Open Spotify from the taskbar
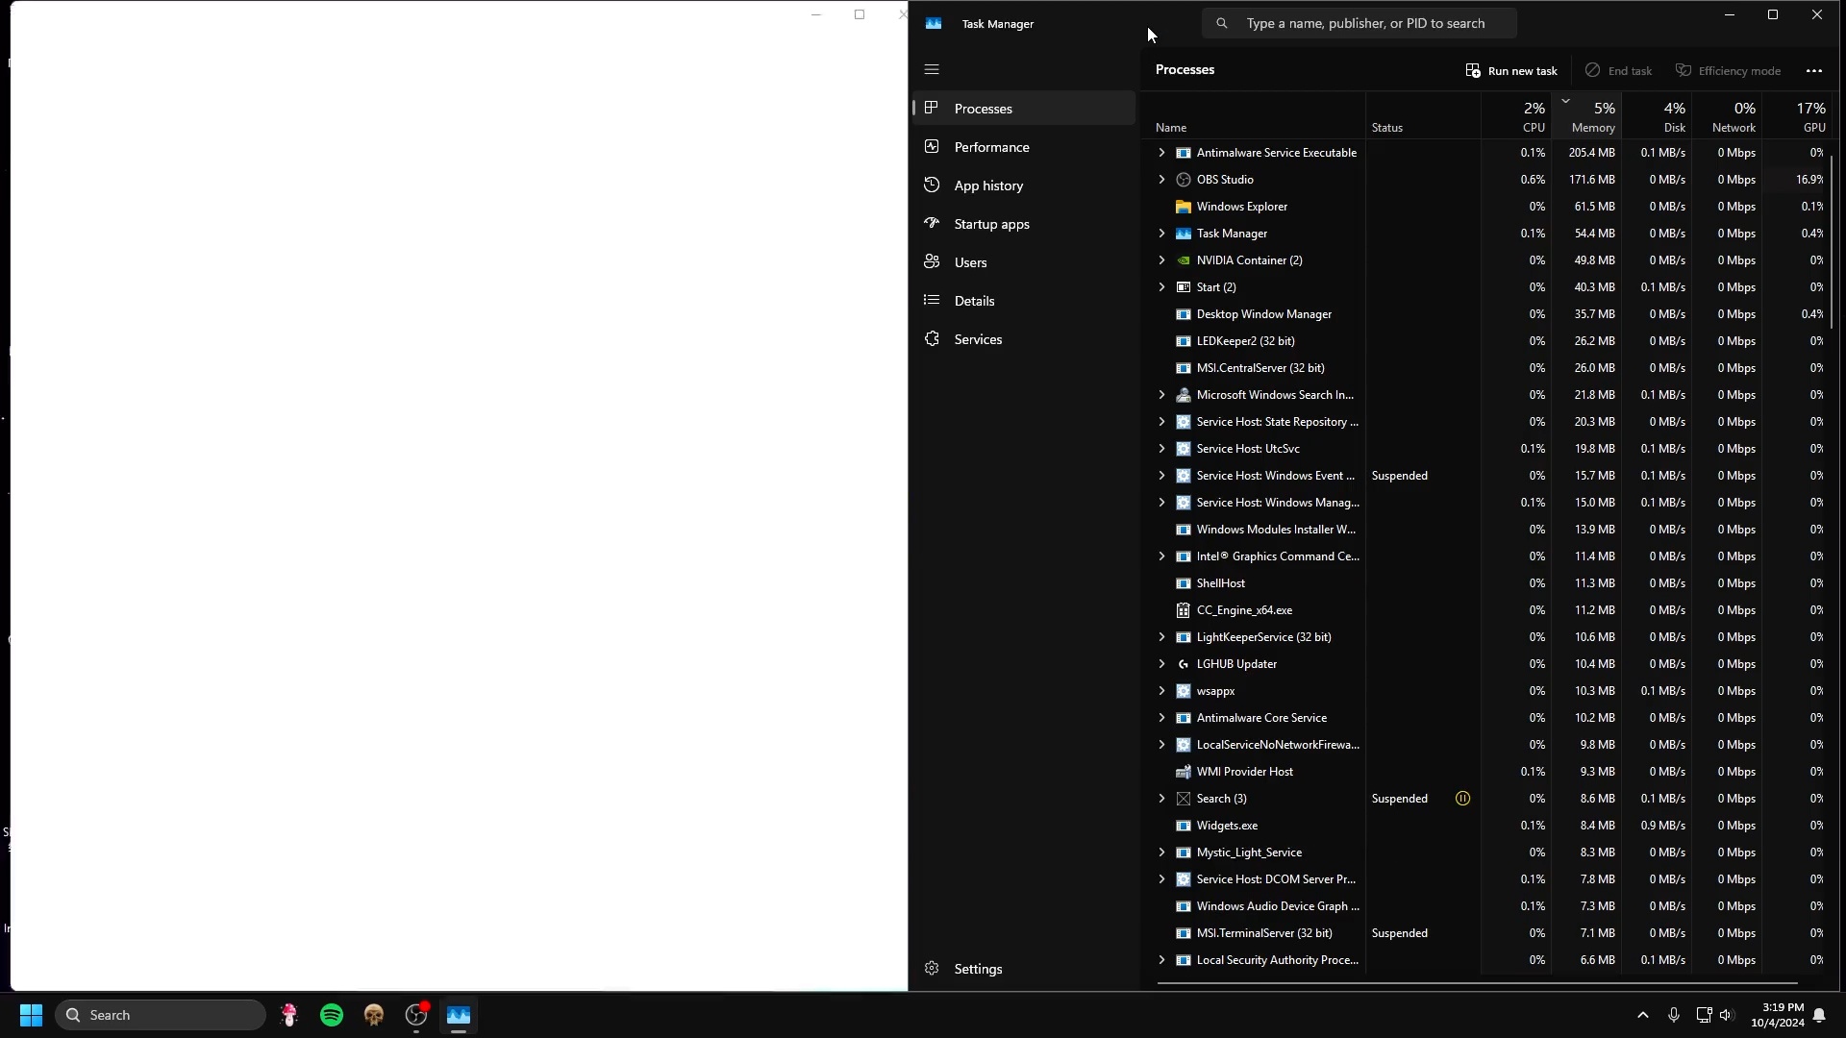This screenshot has width=1846, height=1038. pos(332,1015)
